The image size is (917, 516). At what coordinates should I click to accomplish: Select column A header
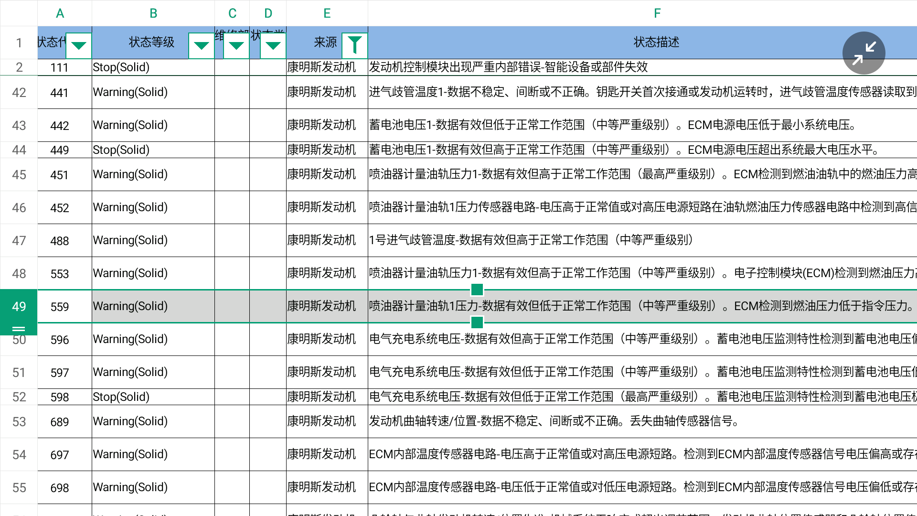[64, 13]
